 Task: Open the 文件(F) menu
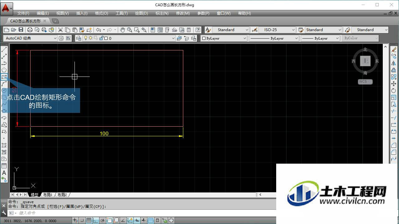click(23, 13)
